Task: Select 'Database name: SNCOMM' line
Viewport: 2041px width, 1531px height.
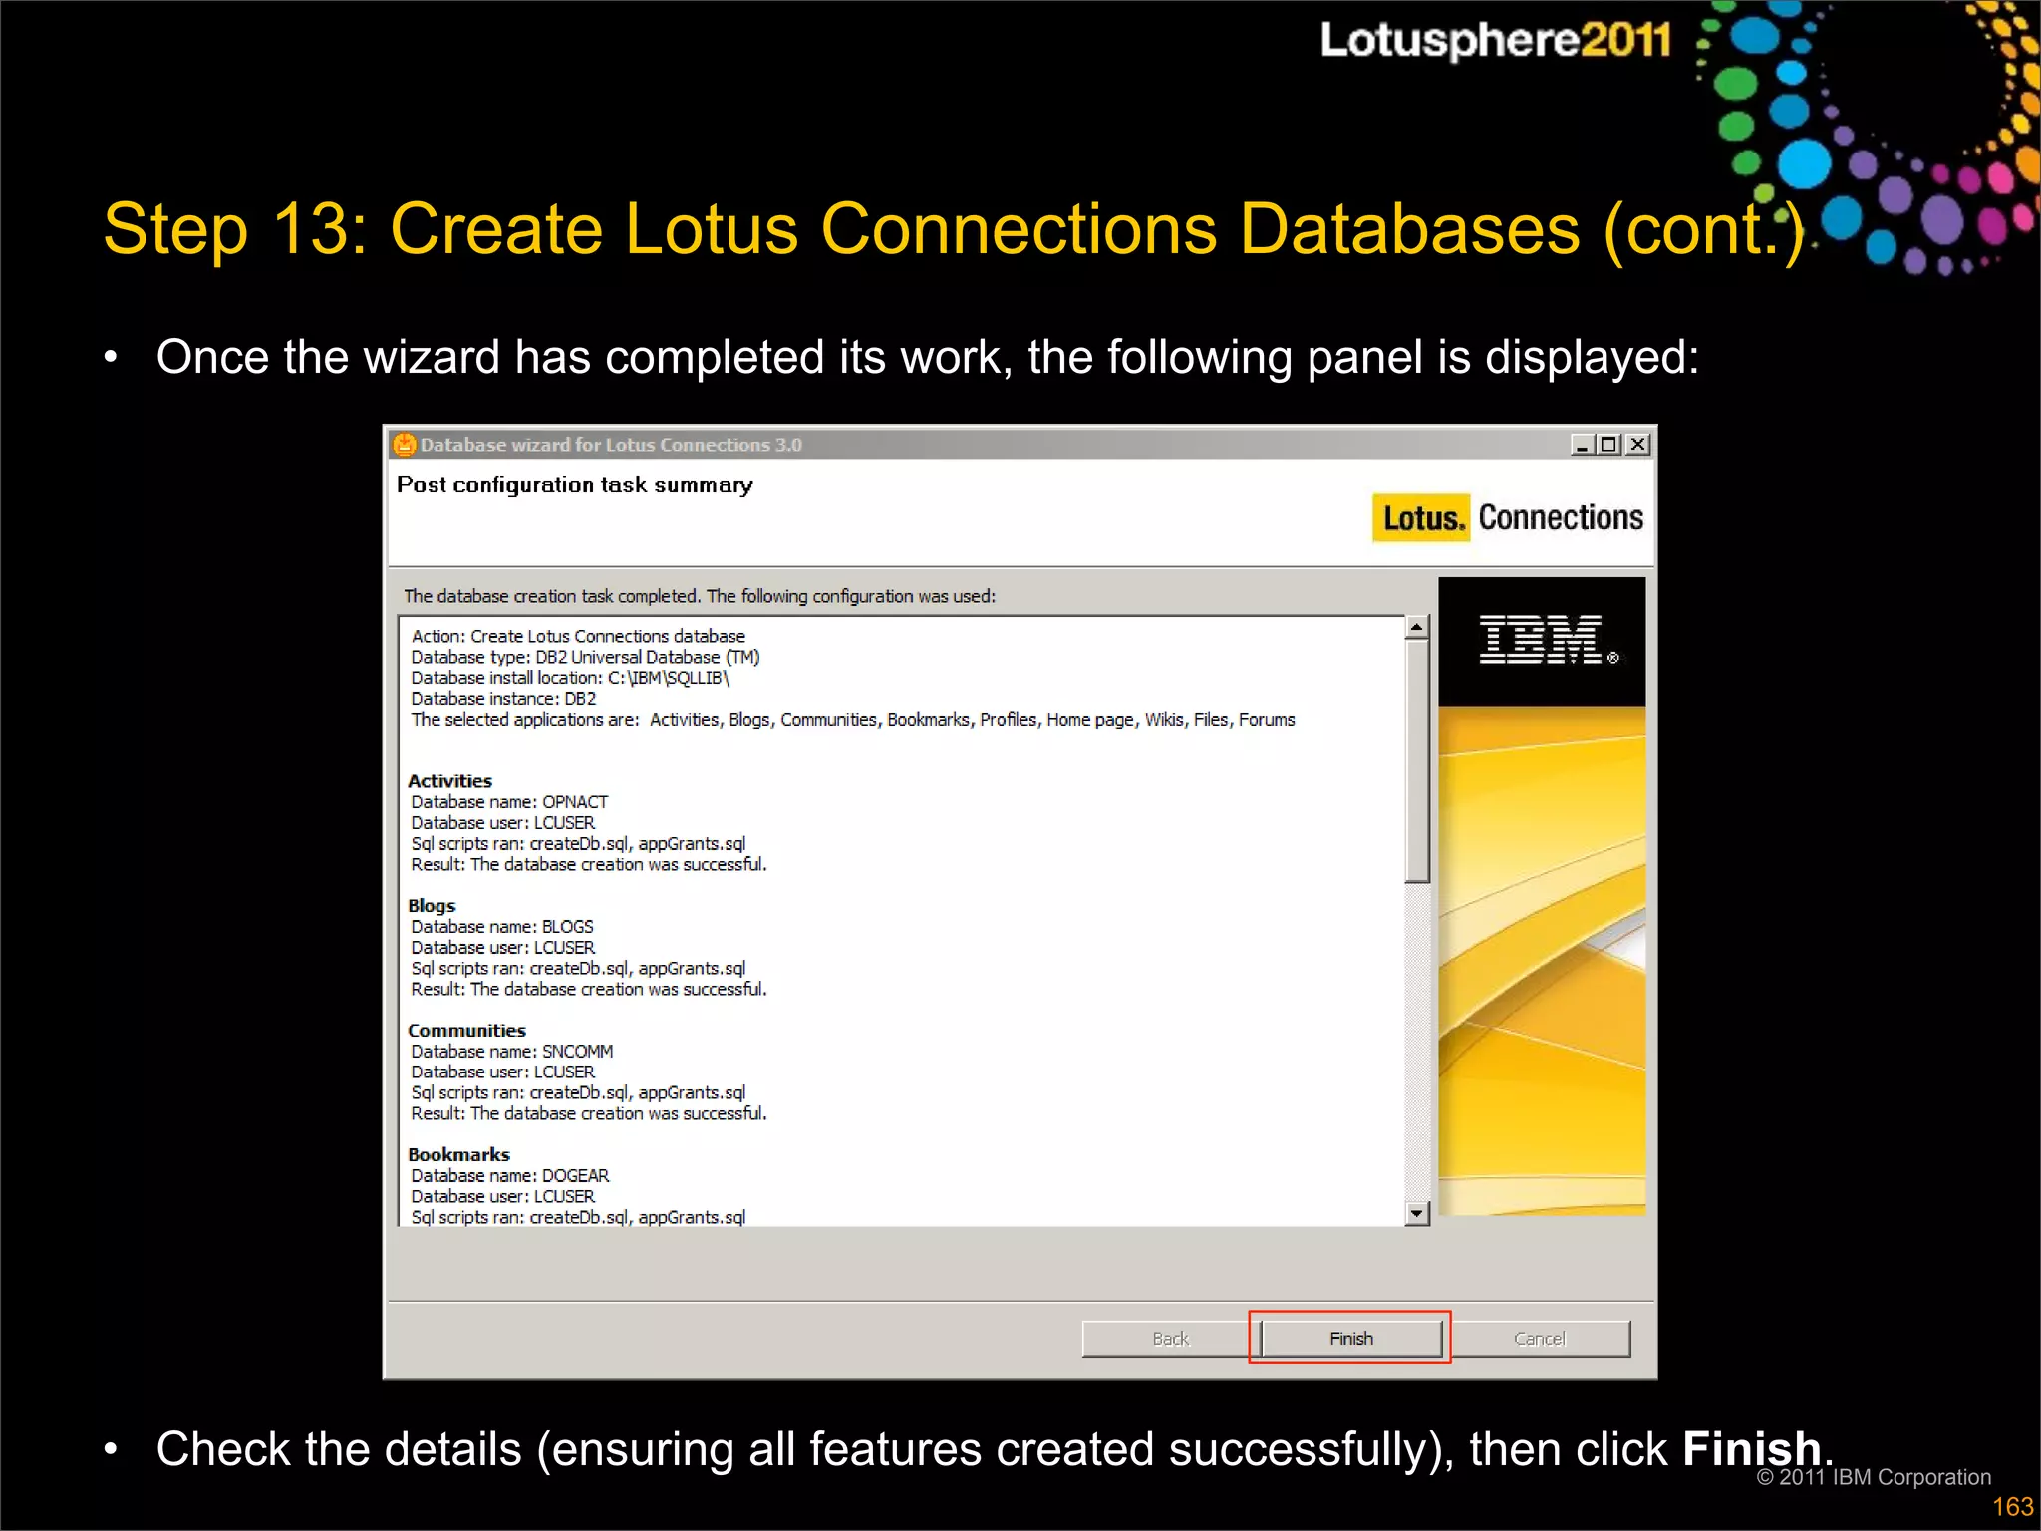Action: pos(512,1052)
